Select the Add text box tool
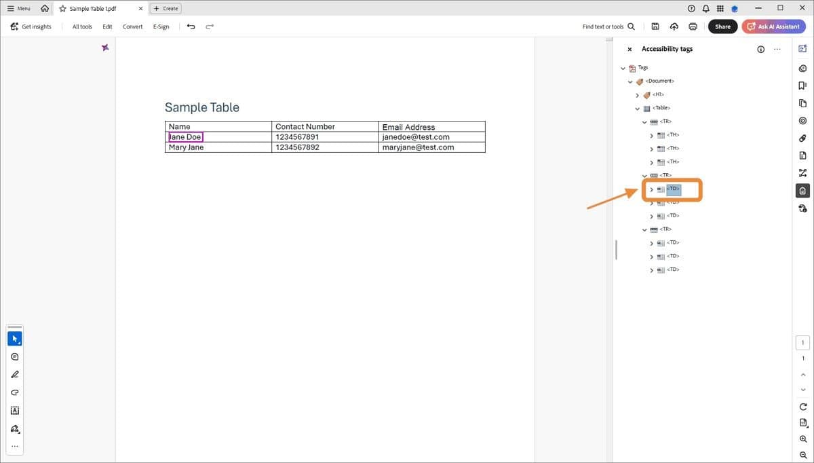Screen dimensions: 814x463 click(x=14, y=410)
